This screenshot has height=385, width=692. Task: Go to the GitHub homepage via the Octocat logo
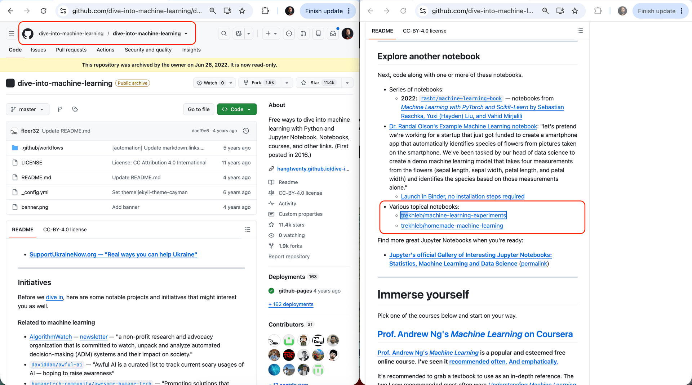point(28,33)
